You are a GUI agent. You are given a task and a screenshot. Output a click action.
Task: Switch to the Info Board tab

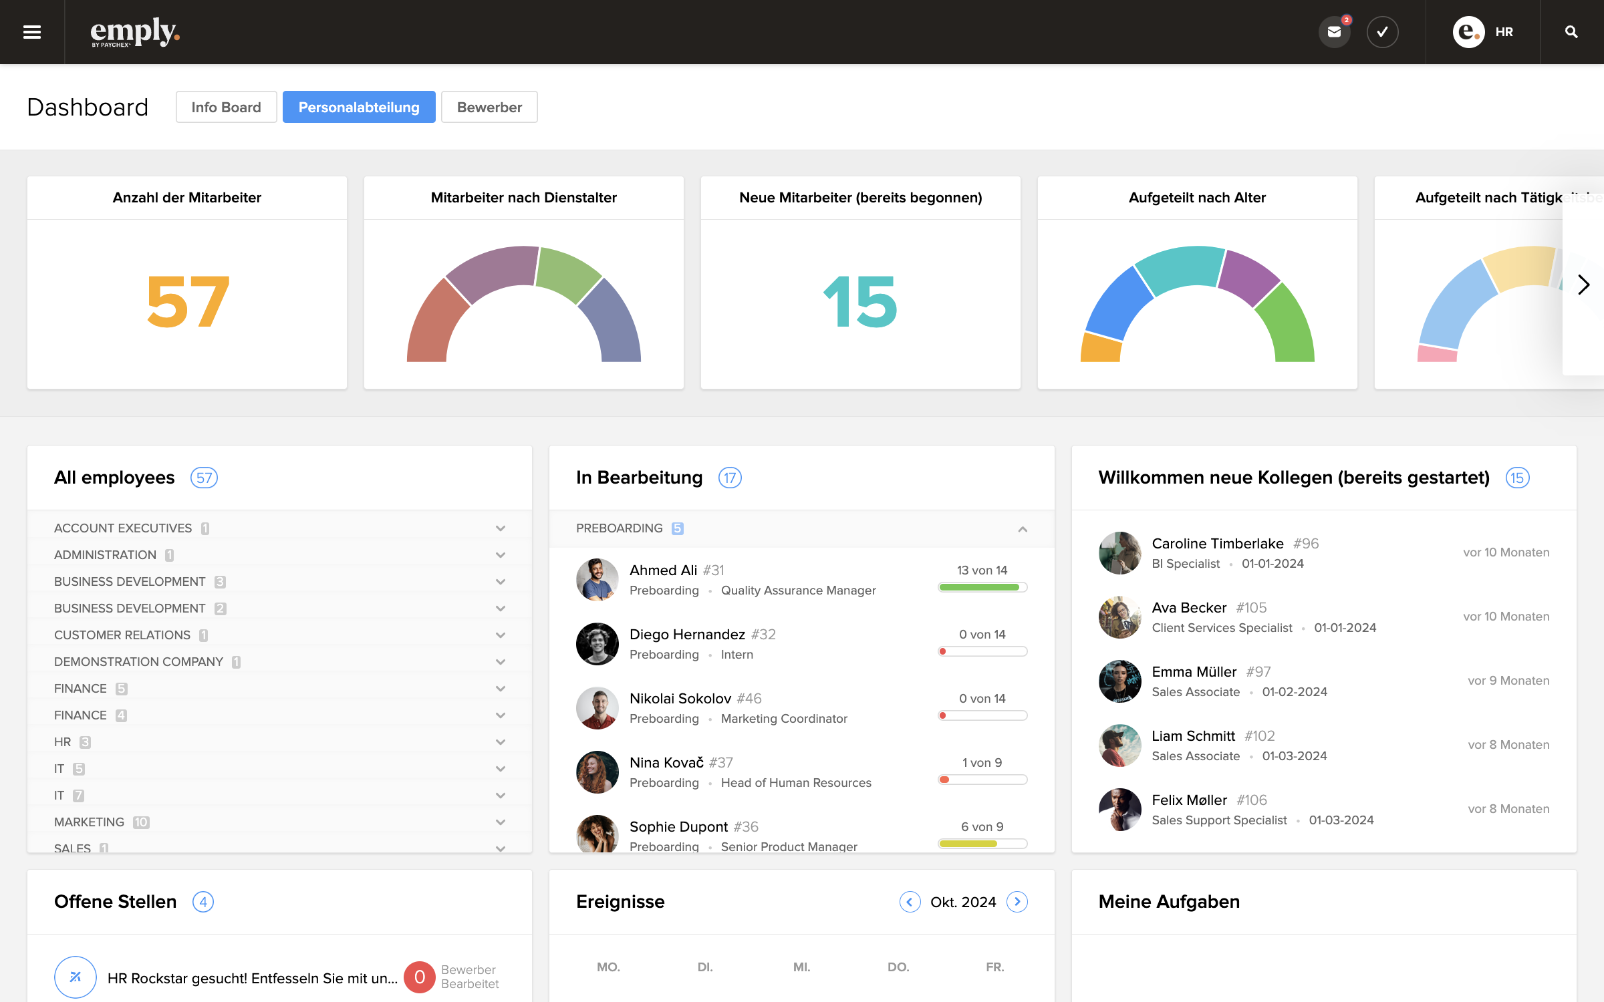point(226,107)
